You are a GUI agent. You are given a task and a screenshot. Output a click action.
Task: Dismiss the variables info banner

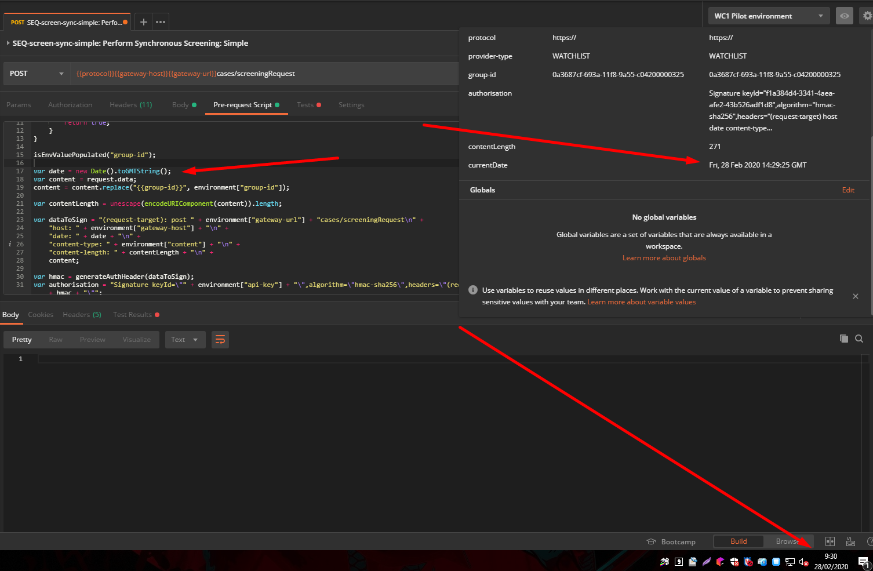click(x=856, y=296)
